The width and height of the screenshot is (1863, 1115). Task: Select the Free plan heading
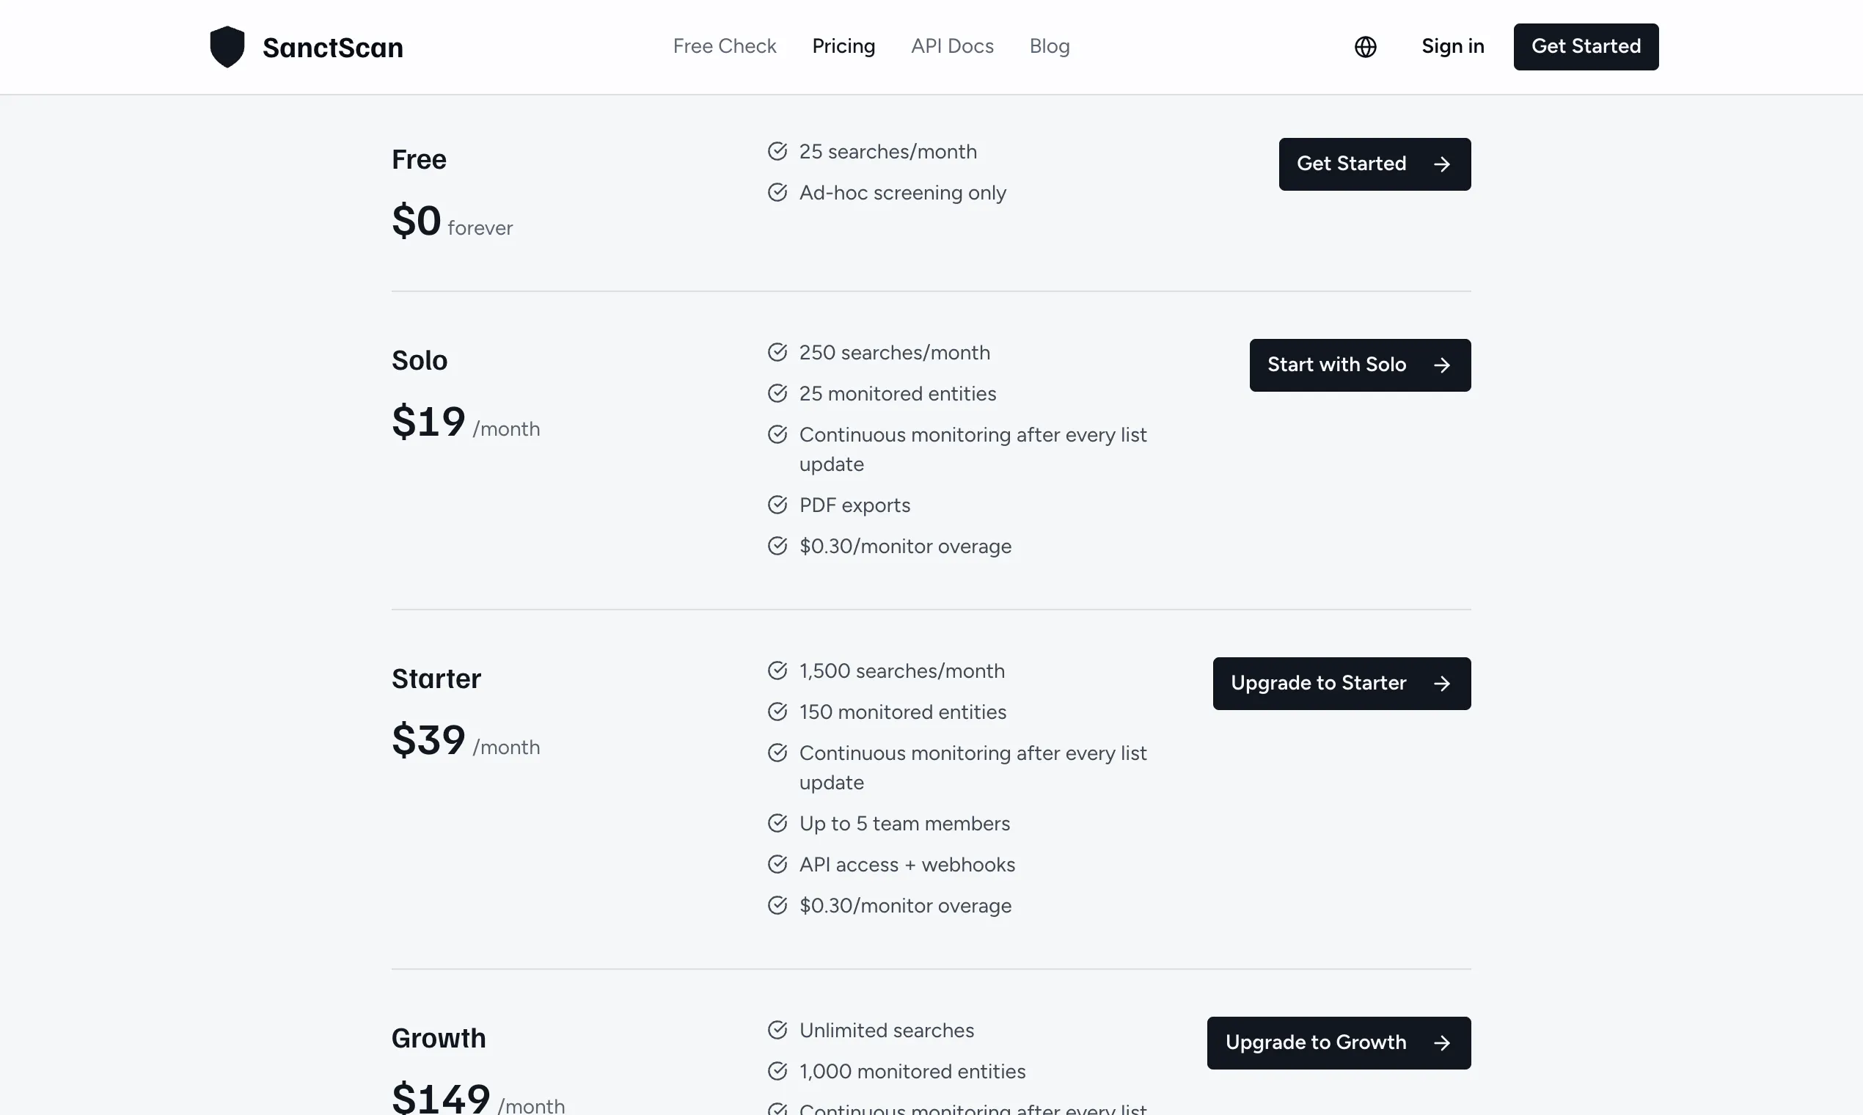click(420, 159)
